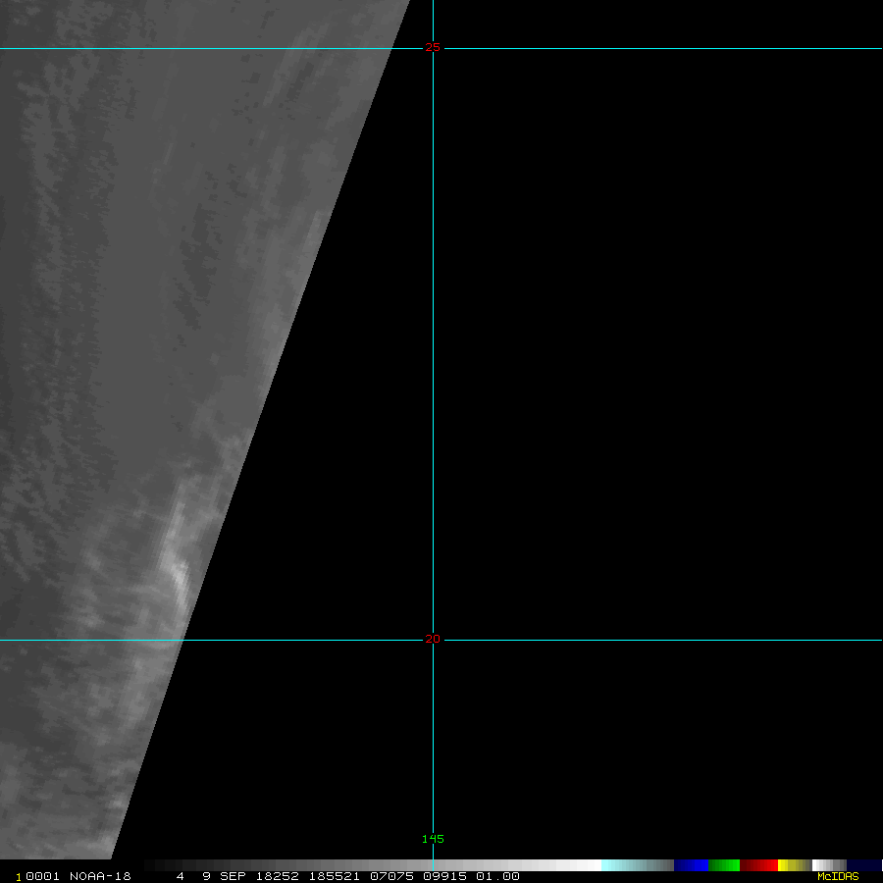Click the green 145 longitude label

(433, 839)
